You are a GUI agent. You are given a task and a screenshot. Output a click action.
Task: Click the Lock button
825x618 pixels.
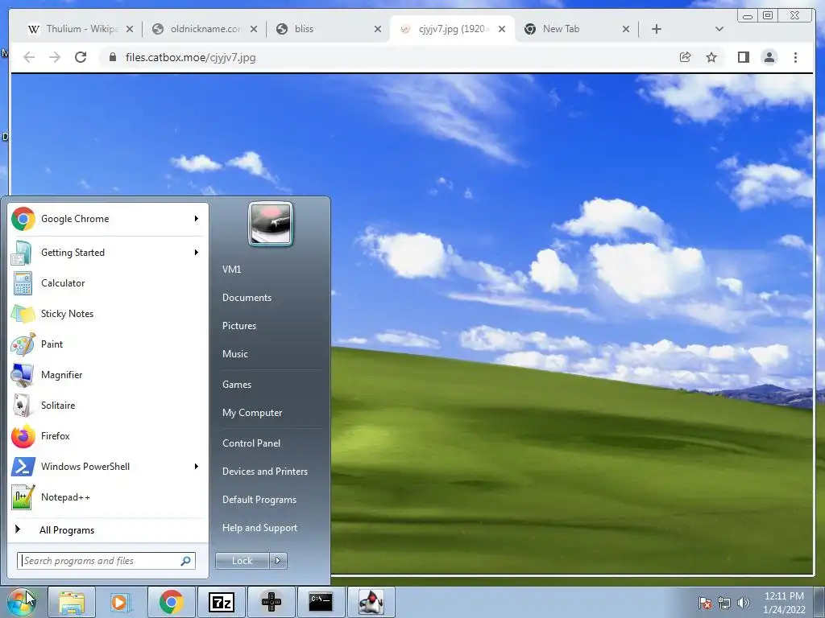point(243,561)
